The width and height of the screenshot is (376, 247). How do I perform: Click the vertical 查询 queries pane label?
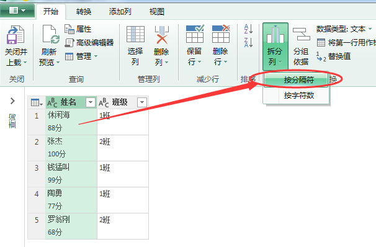(x=12, y=122)
